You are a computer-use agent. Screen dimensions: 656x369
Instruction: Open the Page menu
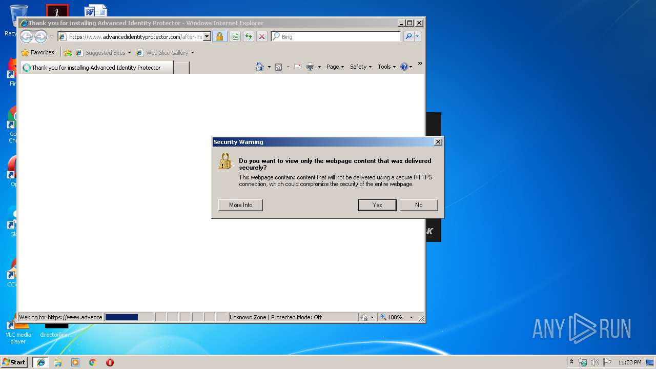click(335, 67)
